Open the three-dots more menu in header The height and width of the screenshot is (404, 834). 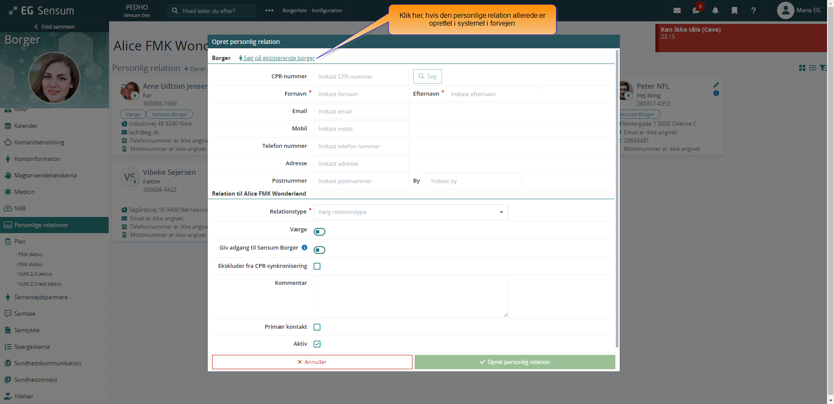(269, 10)
